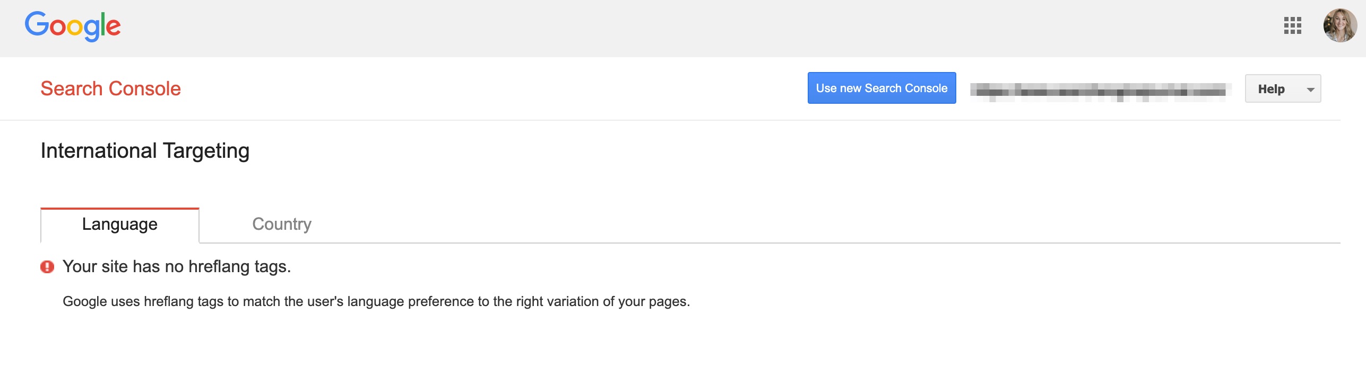
Task: Go to Search Console home link
Action: [x=110, y=88]
